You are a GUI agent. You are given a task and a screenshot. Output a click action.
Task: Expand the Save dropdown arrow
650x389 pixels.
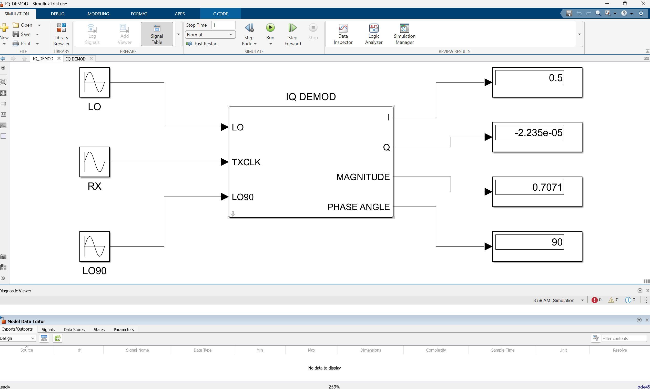(37, 34)
